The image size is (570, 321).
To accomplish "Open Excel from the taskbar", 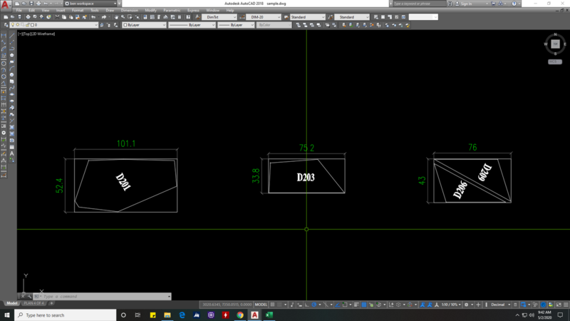I will [269, 315].
